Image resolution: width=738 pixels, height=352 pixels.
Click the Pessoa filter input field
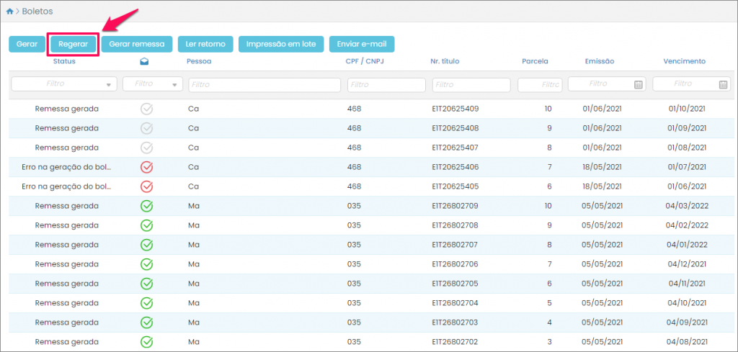coord(264,85)
